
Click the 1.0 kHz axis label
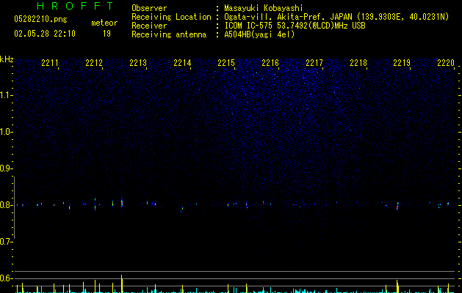pyautogui.click(x=6, y=132)
